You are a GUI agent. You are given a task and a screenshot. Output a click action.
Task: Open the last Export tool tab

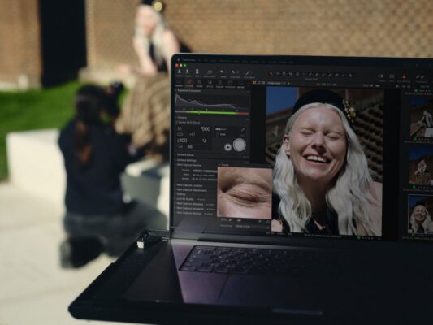click(x=240, y=84)
